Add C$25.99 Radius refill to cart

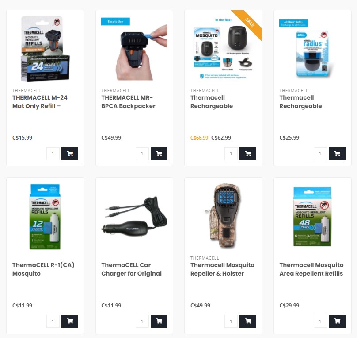pos(337,154)
